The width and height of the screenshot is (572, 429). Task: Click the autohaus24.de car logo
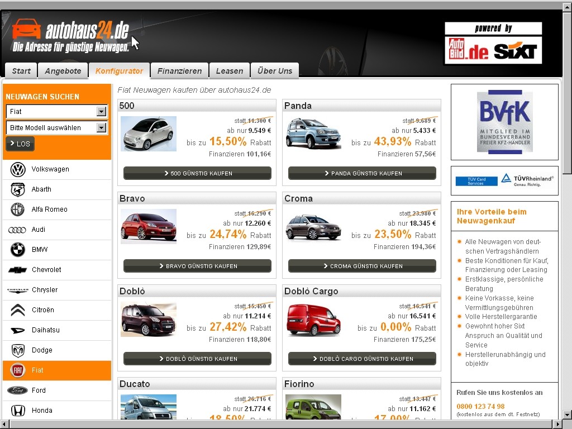click(26, 29)
